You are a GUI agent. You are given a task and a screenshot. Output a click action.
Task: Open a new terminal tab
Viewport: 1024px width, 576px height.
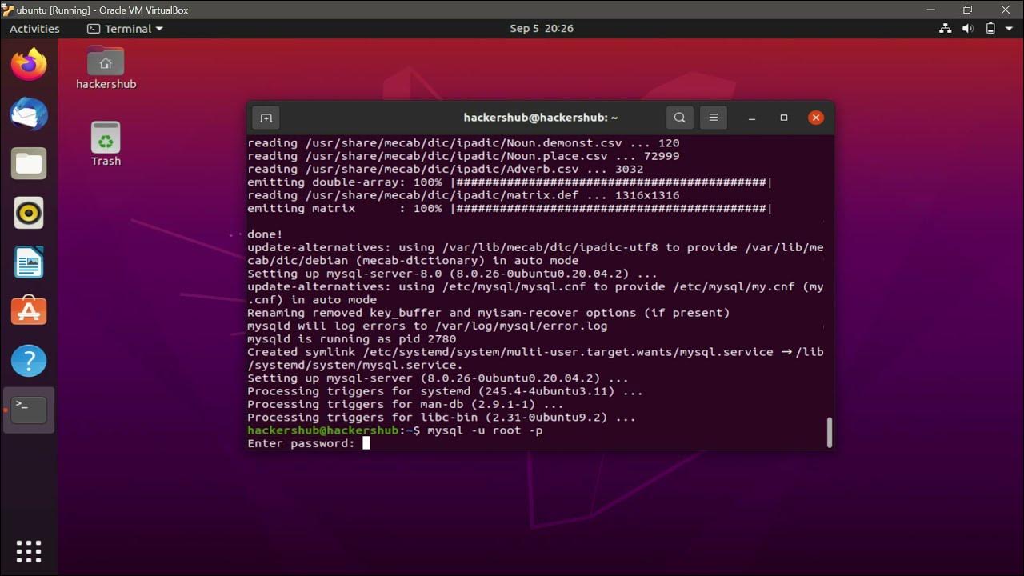coord(266,118)
